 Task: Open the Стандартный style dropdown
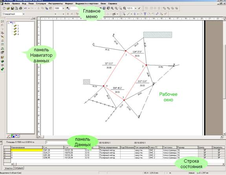[24, 14]
